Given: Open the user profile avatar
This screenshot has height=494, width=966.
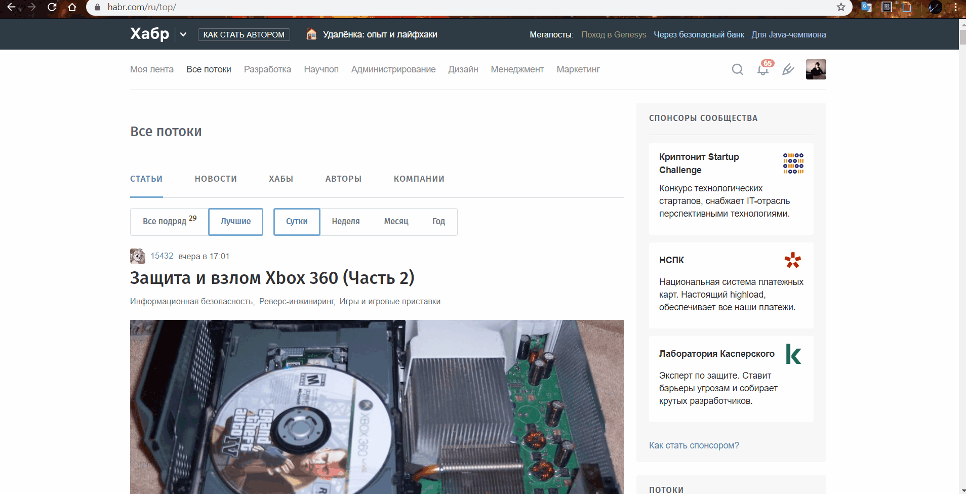Looking at the screenshot, I should tap(816, 69).
